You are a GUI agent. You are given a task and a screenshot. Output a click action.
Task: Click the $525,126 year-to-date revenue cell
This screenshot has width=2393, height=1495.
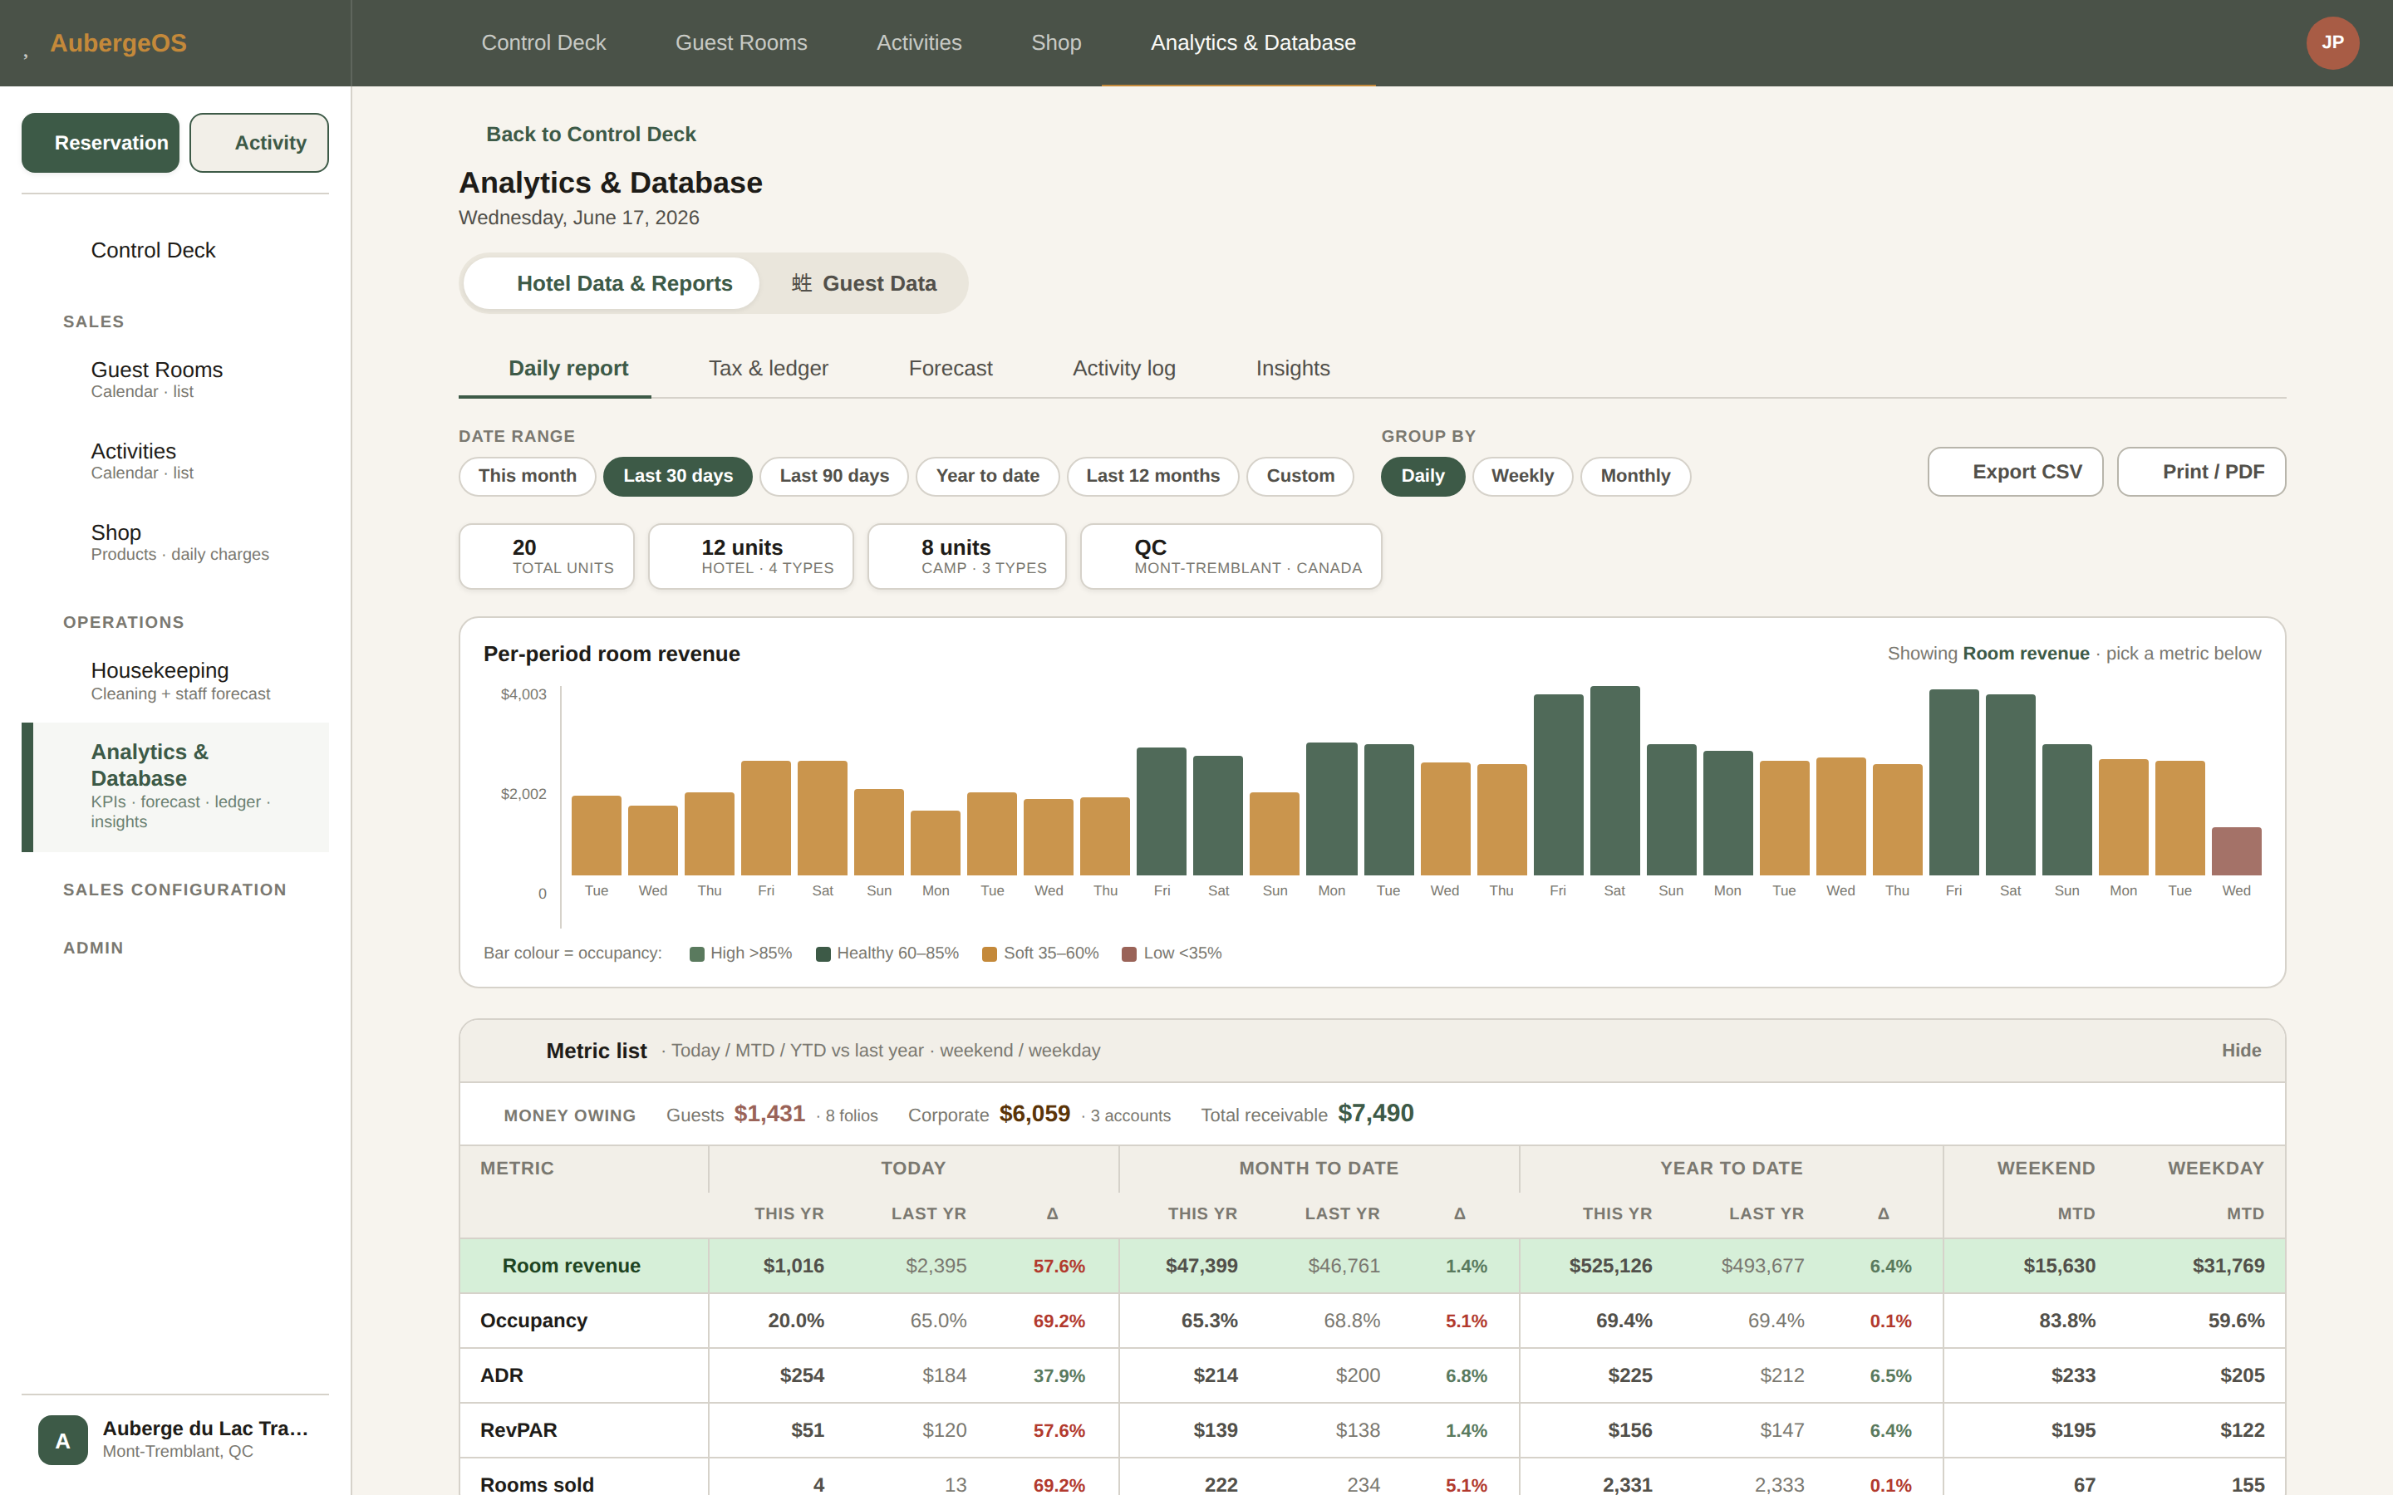(x=1609, y=1266)
